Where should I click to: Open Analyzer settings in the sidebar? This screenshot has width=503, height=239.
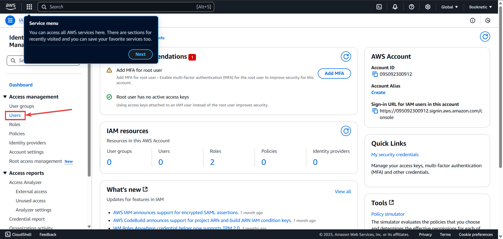point(34,210)
